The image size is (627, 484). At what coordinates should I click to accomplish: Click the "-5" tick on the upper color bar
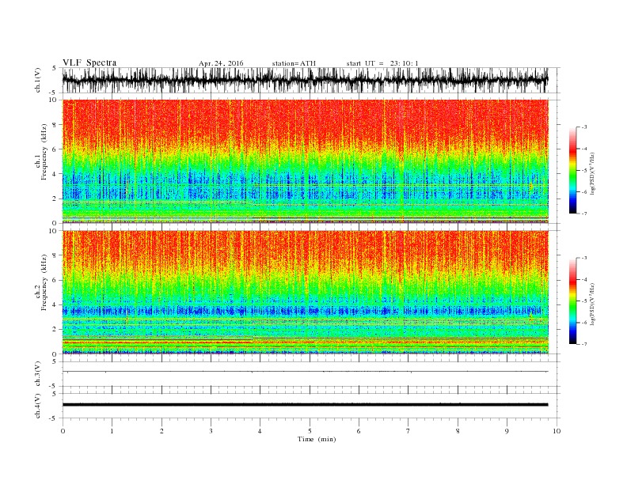583,171
